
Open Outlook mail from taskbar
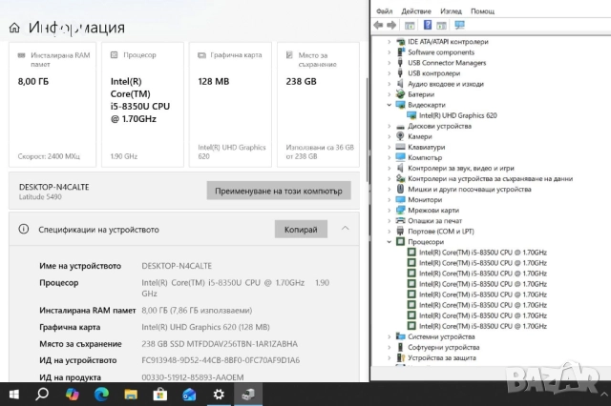pyautogui.click(x=189, y=395)
